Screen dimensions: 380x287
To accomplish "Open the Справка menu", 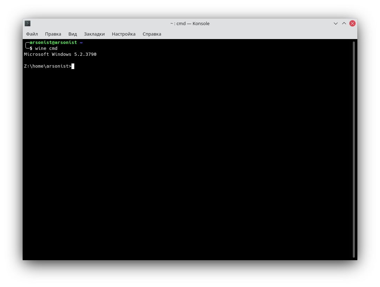I will 152,34.
